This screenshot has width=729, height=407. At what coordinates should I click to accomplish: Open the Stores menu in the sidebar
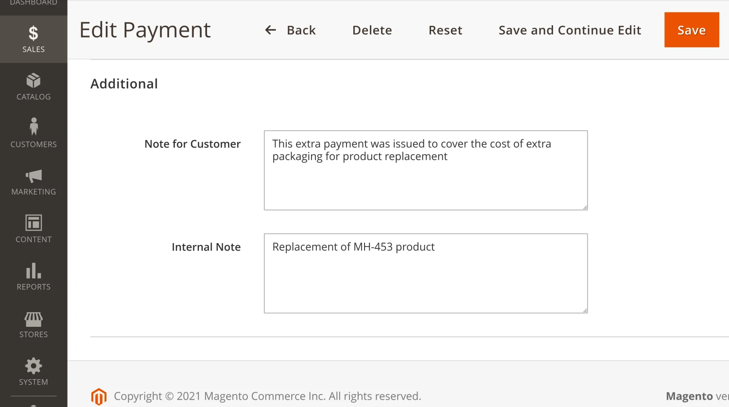click(34, 324)
